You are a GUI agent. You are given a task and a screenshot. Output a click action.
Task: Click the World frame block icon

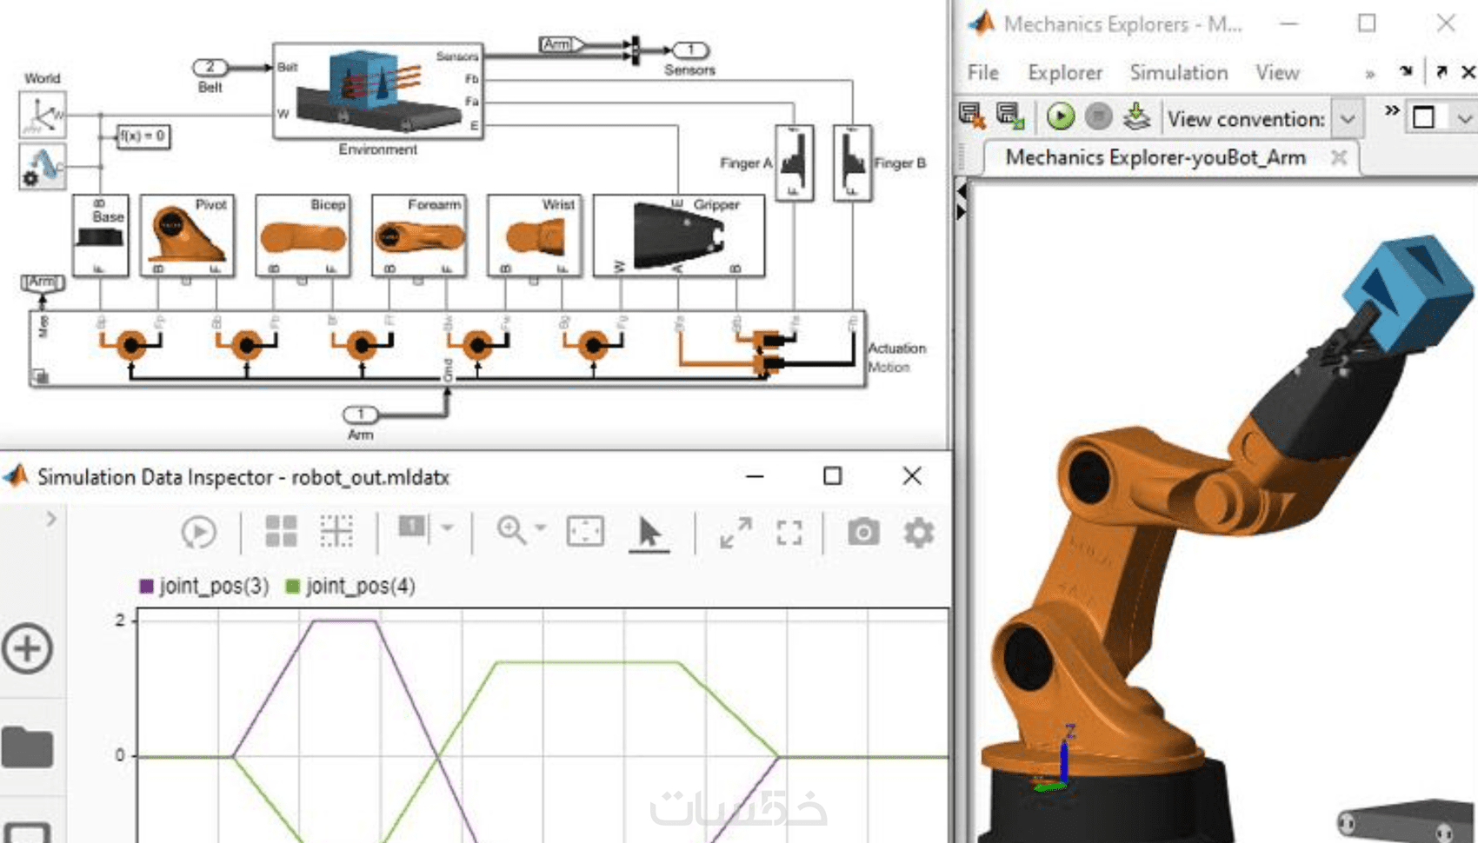click(42, 114)
